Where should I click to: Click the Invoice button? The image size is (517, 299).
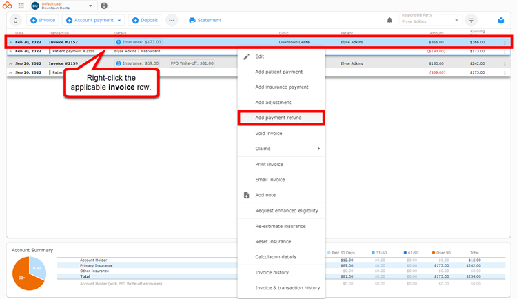pyautogui.click(x=43, y=20)
